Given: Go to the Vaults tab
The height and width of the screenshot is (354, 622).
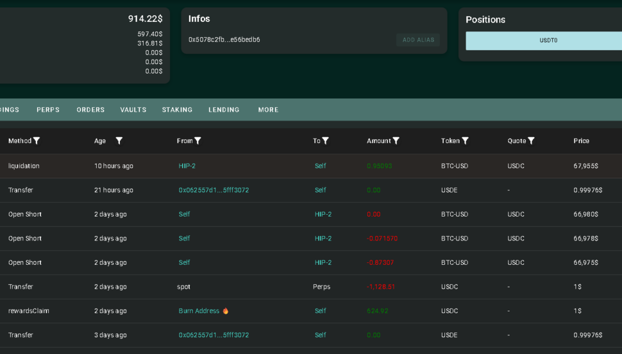Looking at the screenshot, I should pos(133,110).
